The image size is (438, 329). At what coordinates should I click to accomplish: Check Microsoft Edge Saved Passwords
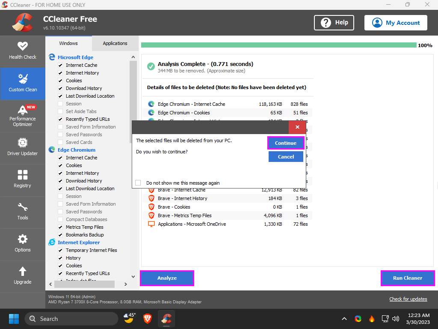(x=60, y=135)
